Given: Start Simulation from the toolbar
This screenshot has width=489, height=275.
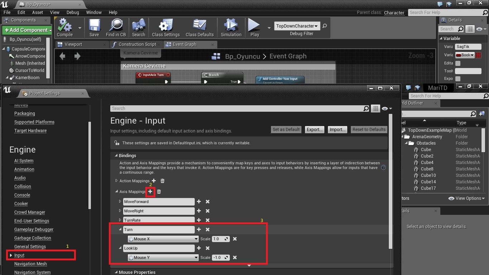Looking at the screenshot, I should pos(231,28).
